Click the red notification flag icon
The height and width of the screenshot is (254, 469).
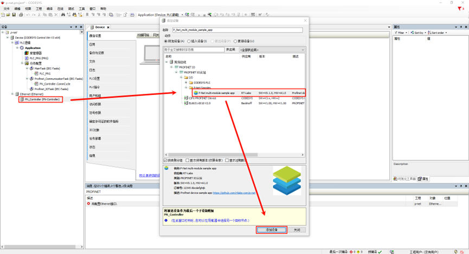460,8
